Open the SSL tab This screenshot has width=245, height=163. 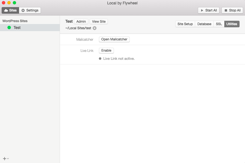coord(219,24)
